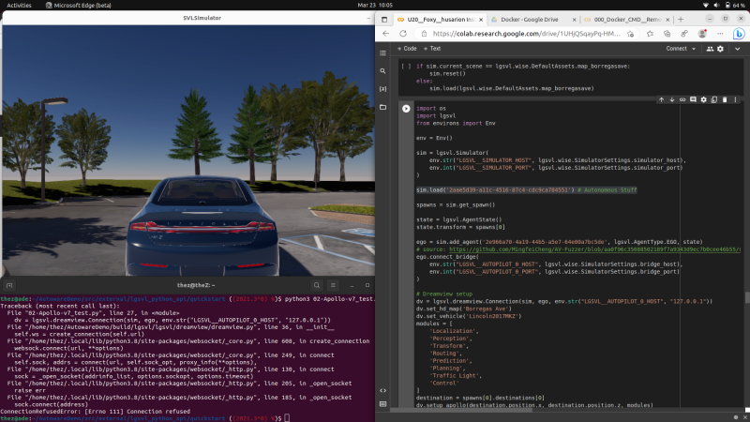
Task: Run the import os code cell
Action: [x=404, y=109]
